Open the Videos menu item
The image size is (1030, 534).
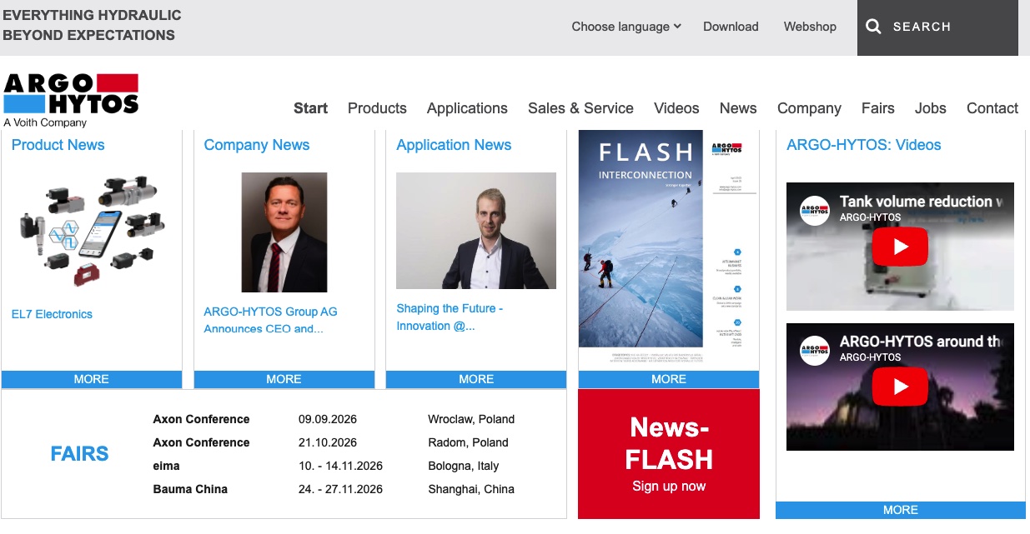tap(676, 108)
